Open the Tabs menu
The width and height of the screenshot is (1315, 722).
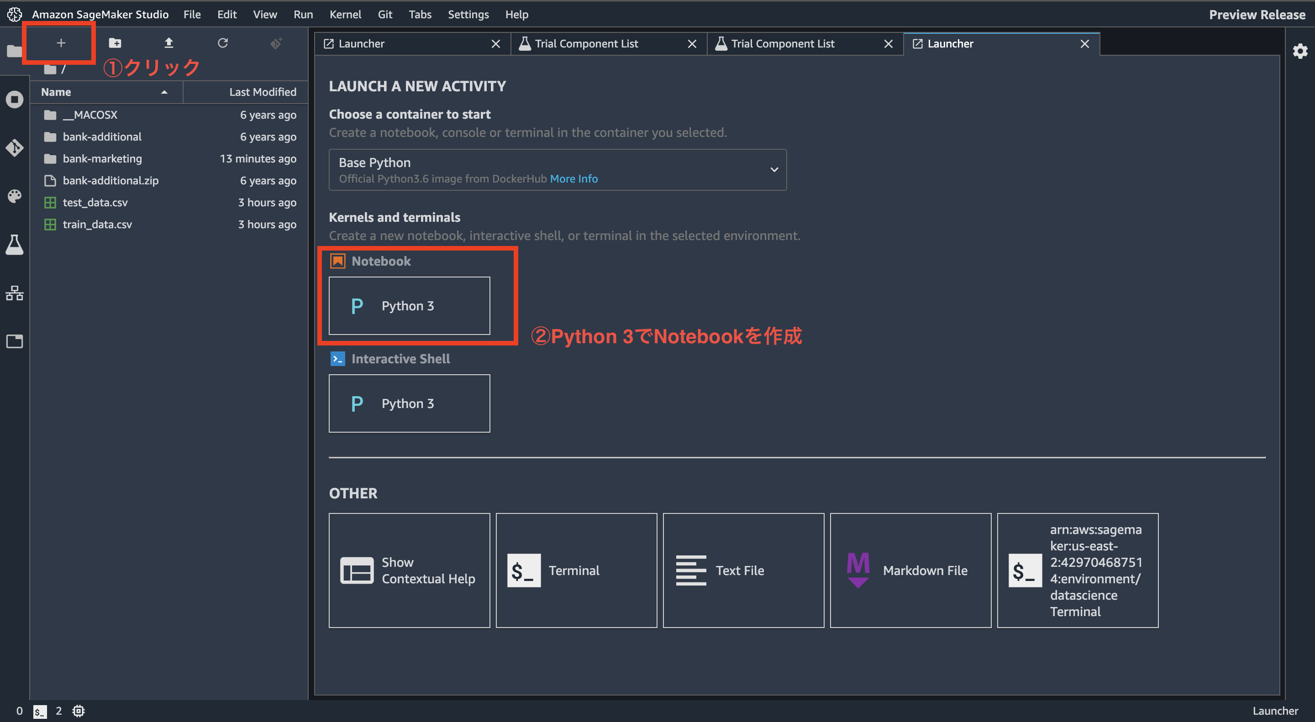click(x=420, y=14)
